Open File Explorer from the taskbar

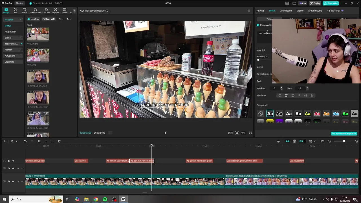click(x=86, y=199)
